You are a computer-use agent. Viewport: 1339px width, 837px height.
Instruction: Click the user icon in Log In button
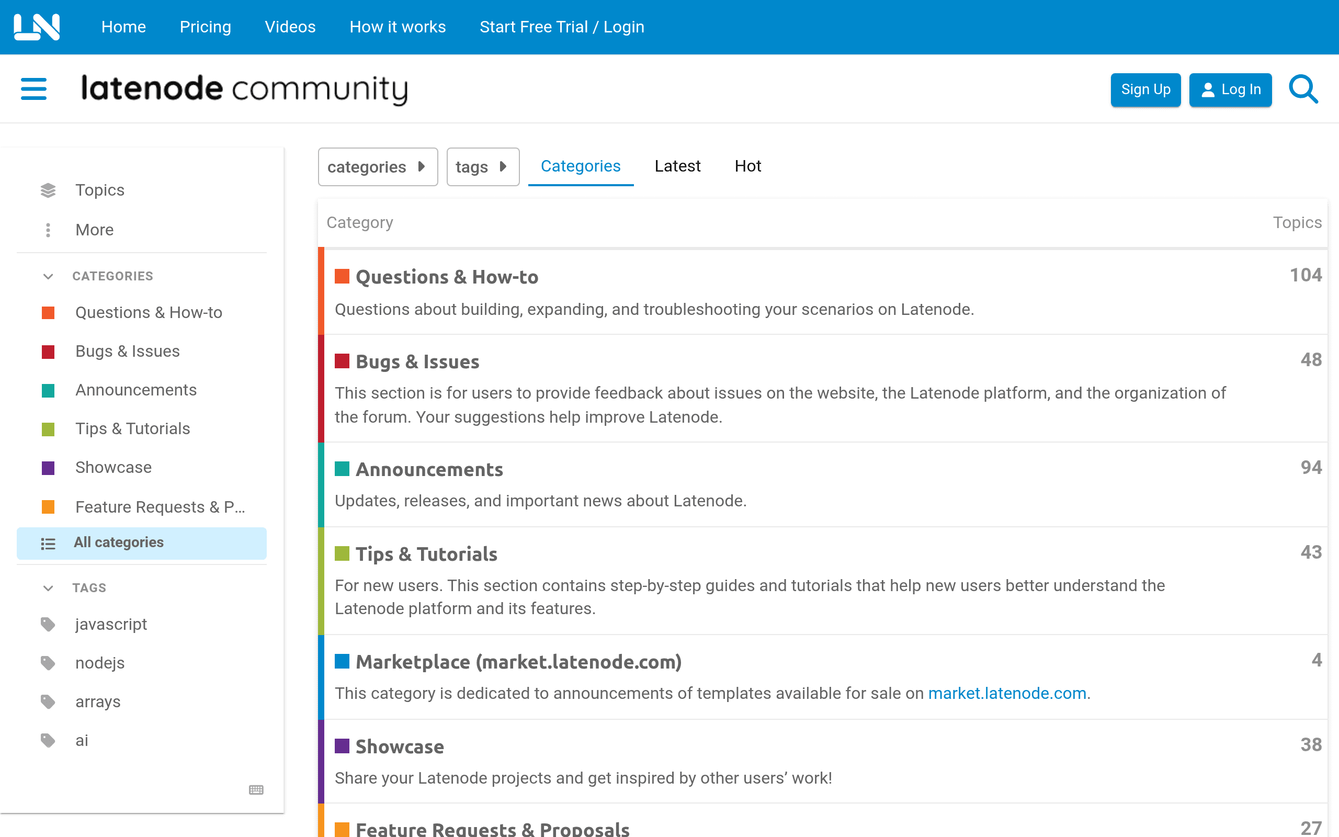point(1208,89)
